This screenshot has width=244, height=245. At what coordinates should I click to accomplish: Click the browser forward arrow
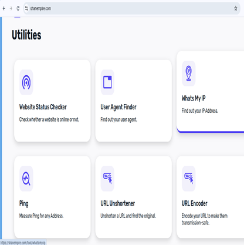11,8
